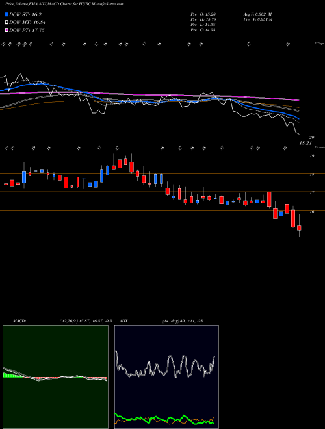Image resolution: width=325 pixels, height=429 pixels.
Task: Click the white DOW MT legend swatch
Action: [x=6, y=23]
